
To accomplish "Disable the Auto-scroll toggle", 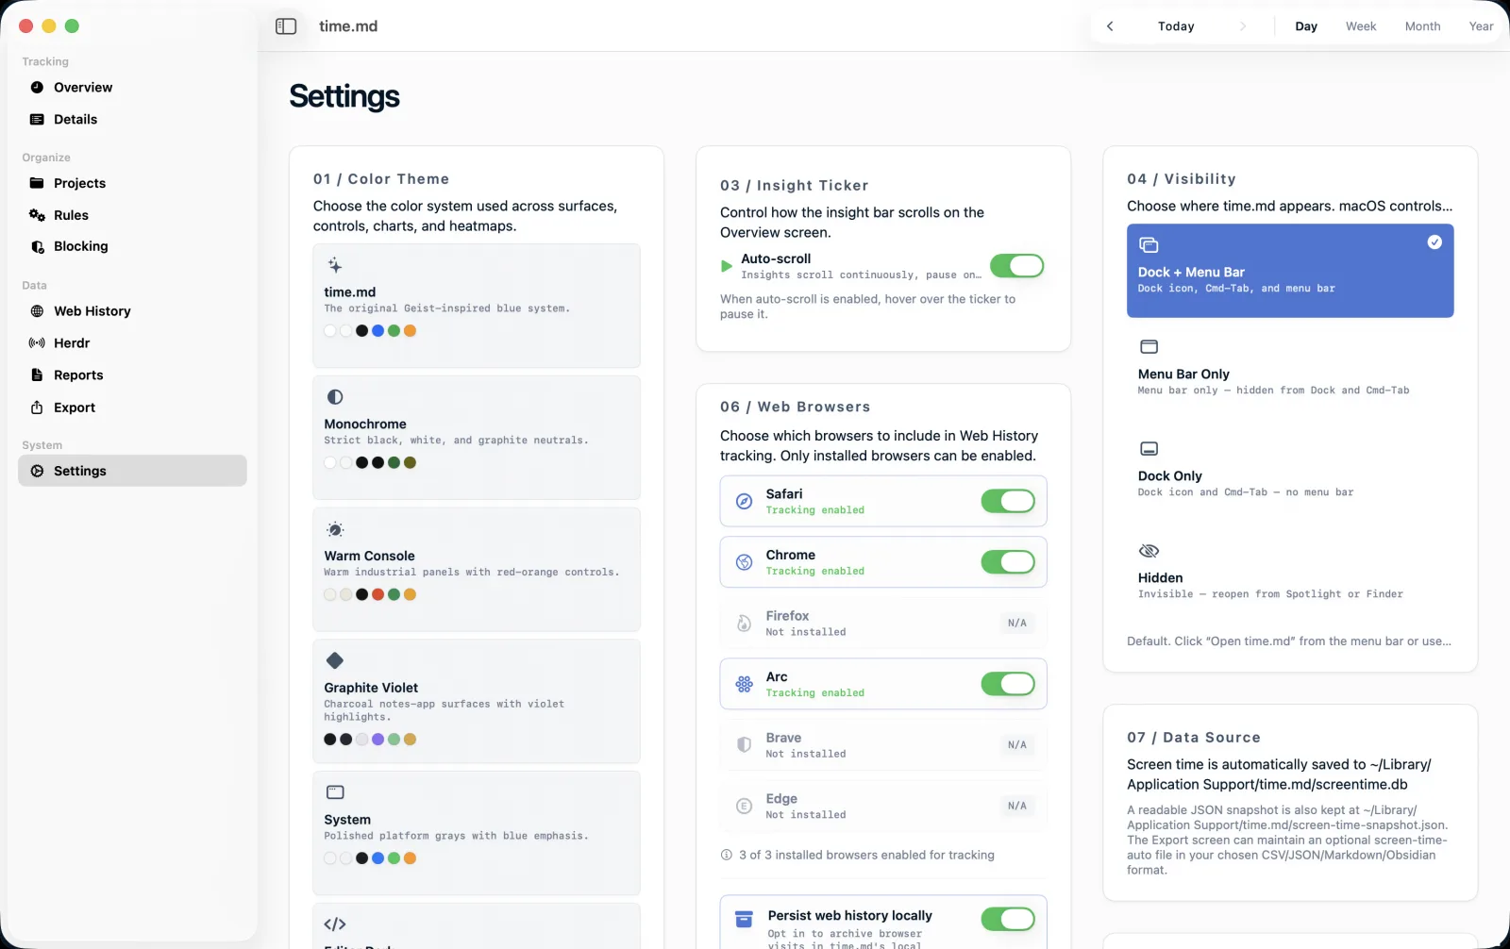I will (x=1016, y=266).
